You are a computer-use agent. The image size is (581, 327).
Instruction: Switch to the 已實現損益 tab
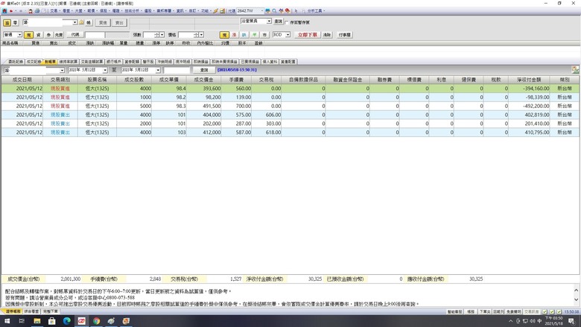pyautogui.click(x=250, y=62)
